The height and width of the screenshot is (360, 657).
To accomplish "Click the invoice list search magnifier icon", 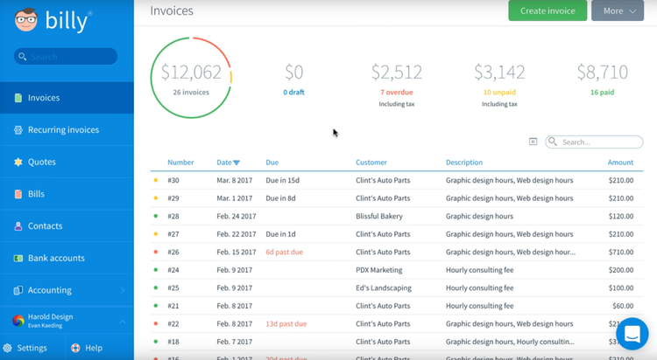I will [553, 142].
